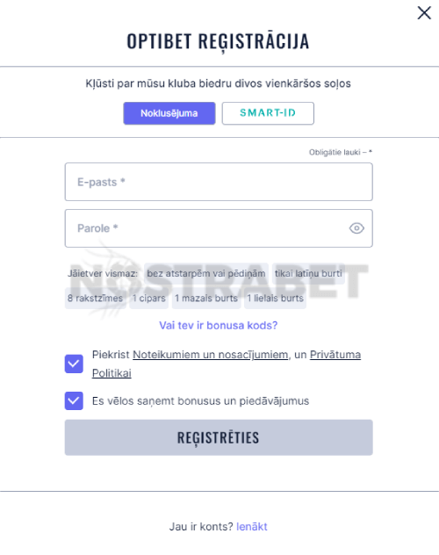Image resolution: width=439 pixels, height=555 pixels.
Task: Click the '1 mazais burts' hint chip
Action: click(x=206, y=298)
